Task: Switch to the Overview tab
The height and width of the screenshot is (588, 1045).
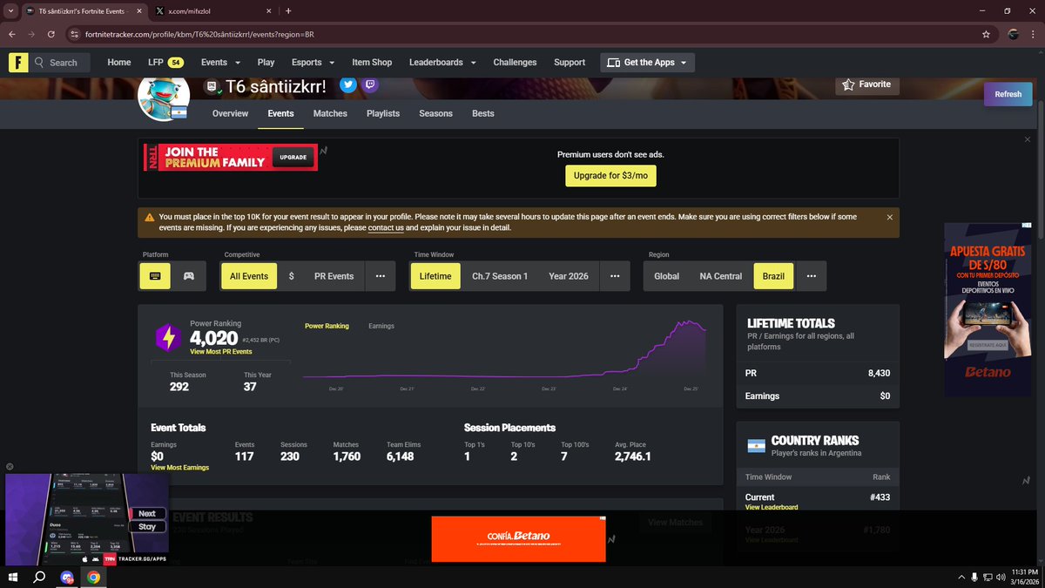Action: (230, 113)
